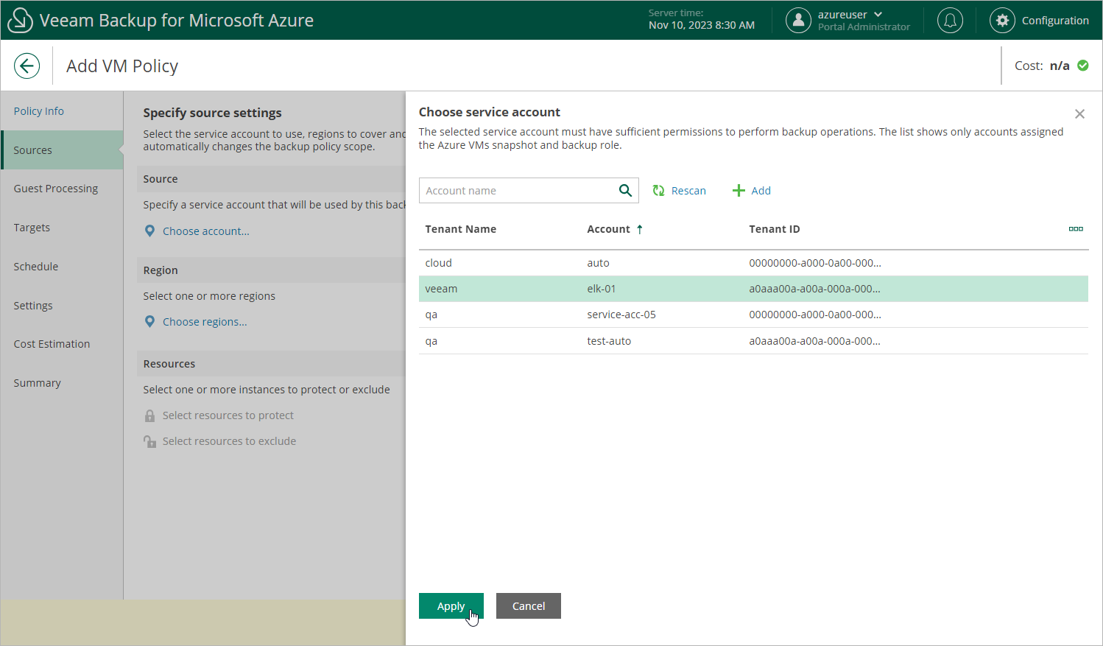Select the test-auto account
Viewport: 1103px width, 646px height.
[609, 341]
